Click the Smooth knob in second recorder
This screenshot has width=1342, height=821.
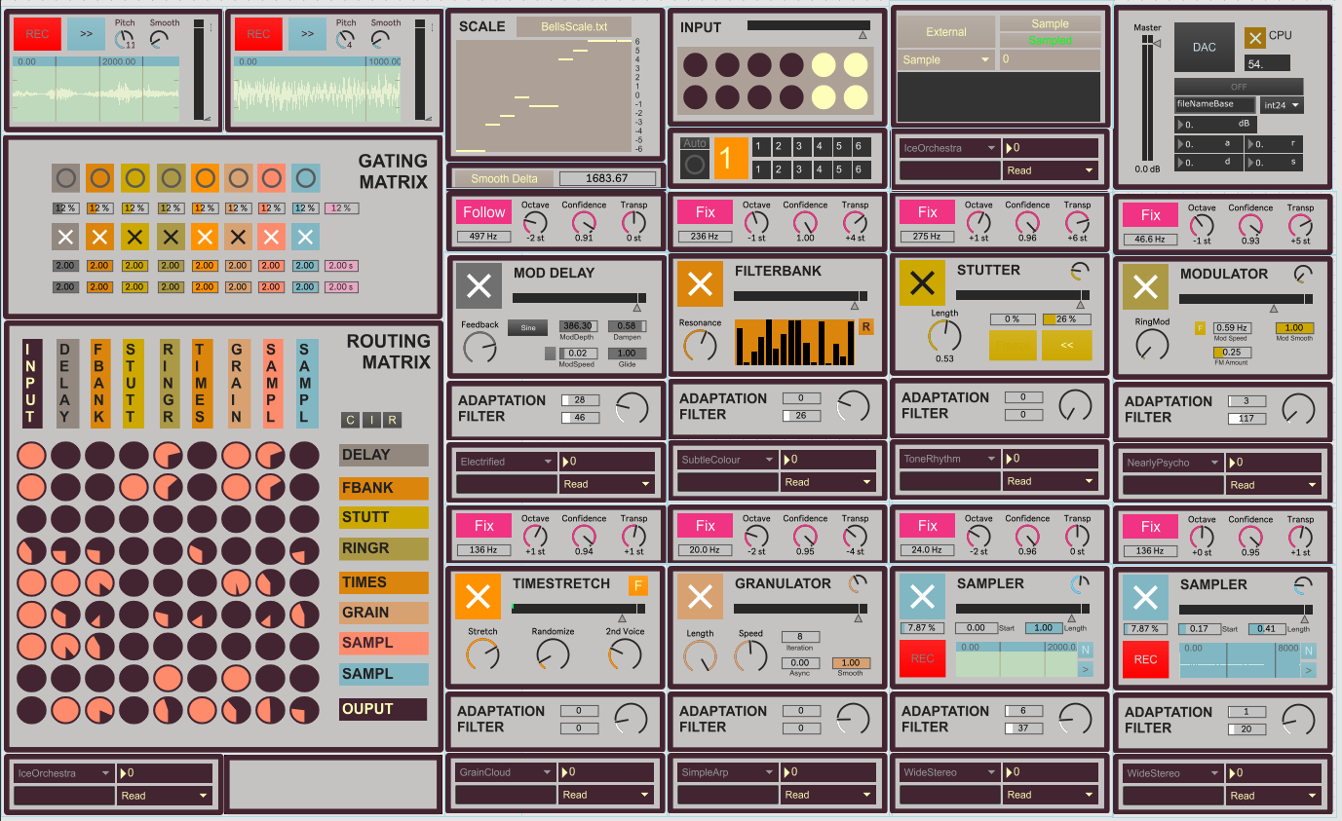tap(380, 40)
